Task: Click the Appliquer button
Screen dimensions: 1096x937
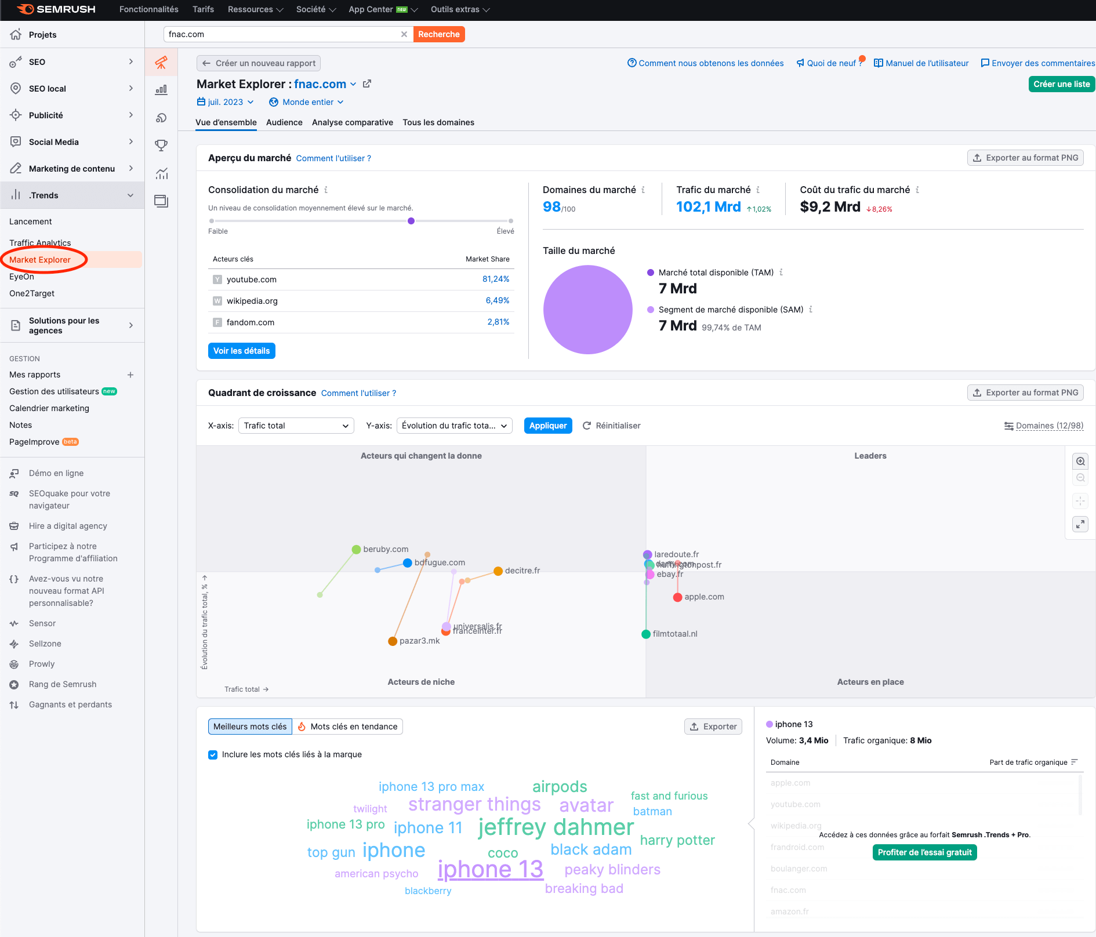Action: coord(548,426)
